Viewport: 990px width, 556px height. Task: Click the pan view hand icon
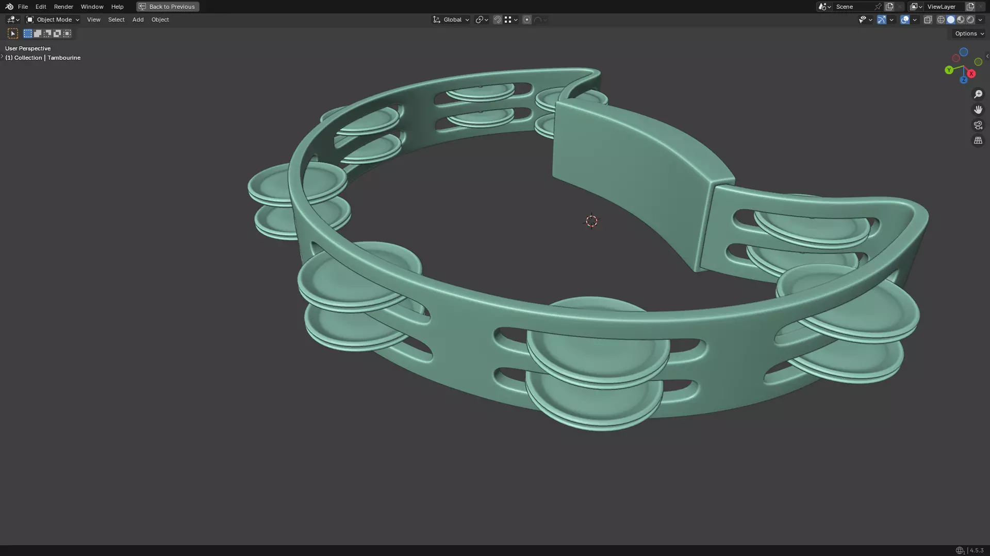point(978,110)
